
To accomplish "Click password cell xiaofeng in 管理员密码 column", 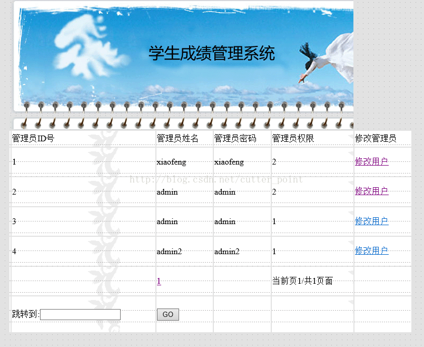I will (x=229, y=162).
